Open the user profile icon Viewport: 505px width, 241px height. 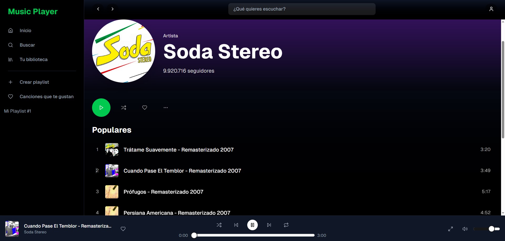491,9
